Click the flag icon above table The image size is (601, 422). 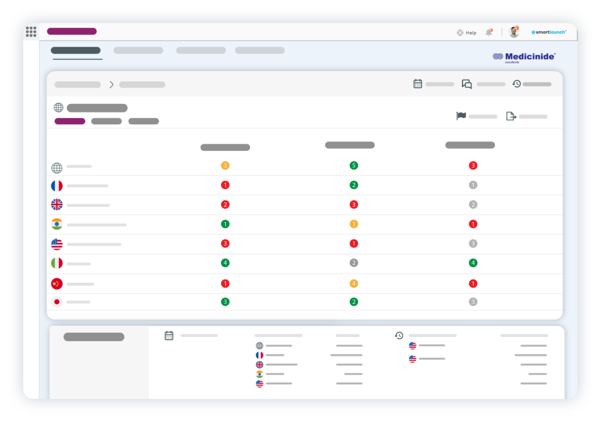coord(461,116)
